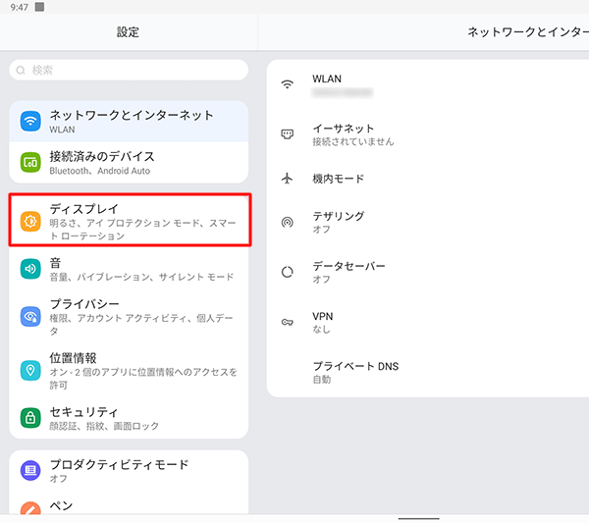
Task: Click the blue プライバシー eye icon
Action: point(31,316)
